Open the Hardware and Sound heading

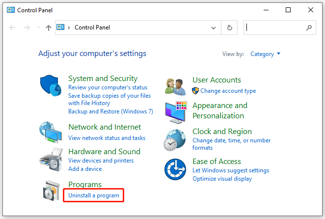104,152
